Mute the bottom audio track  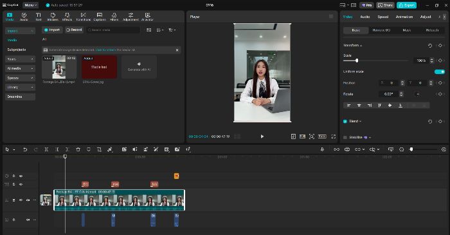(x=28, y=220)
